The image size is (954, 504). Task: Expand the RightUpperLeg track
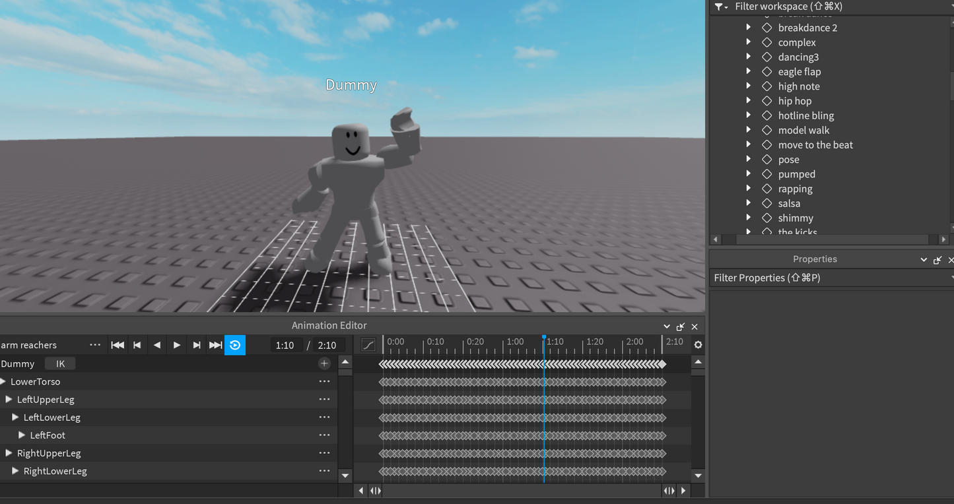(9, 453)
